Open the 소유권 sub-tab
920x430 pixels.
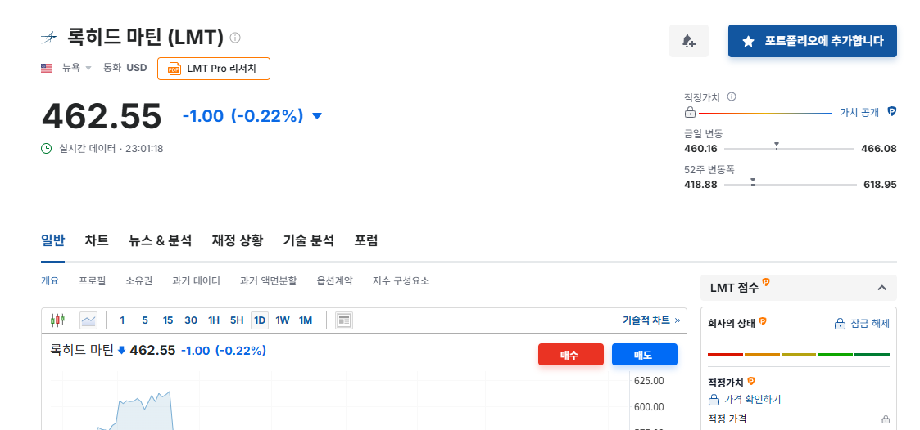click(x=139, y=281)
